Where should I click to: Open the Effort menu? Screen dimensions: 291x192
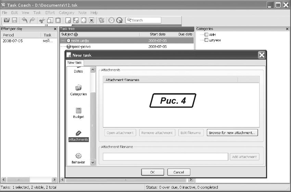tap(50, 13)
